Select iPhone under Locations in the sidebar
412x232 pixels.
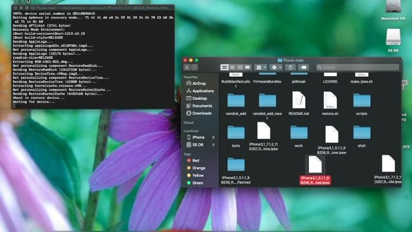(x=196, y=137)
